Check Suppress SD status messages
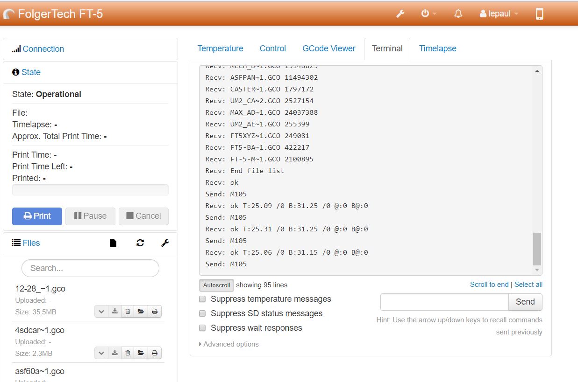Image resolution: width=578 pixels, height=382 pixels. 202,313
